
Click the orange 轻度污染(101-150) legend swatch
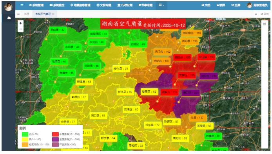click(x=25, y=145)
